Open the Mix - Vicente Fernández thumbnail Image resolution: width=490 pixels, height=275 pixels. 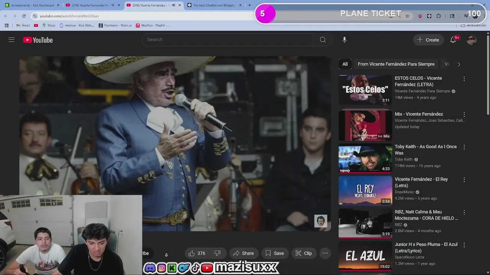click(x=365, y=125)
